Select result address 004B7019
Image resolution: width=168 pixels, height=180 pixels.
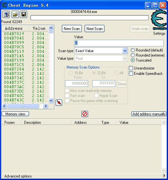pos(14,34)
